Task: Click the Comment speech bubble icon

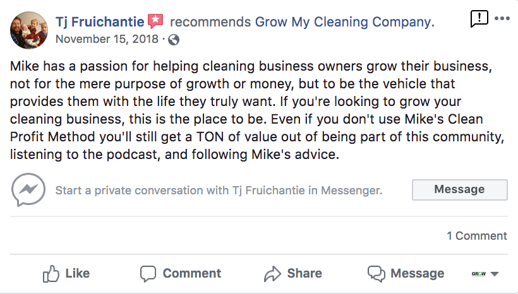Action: click(148, 273)
